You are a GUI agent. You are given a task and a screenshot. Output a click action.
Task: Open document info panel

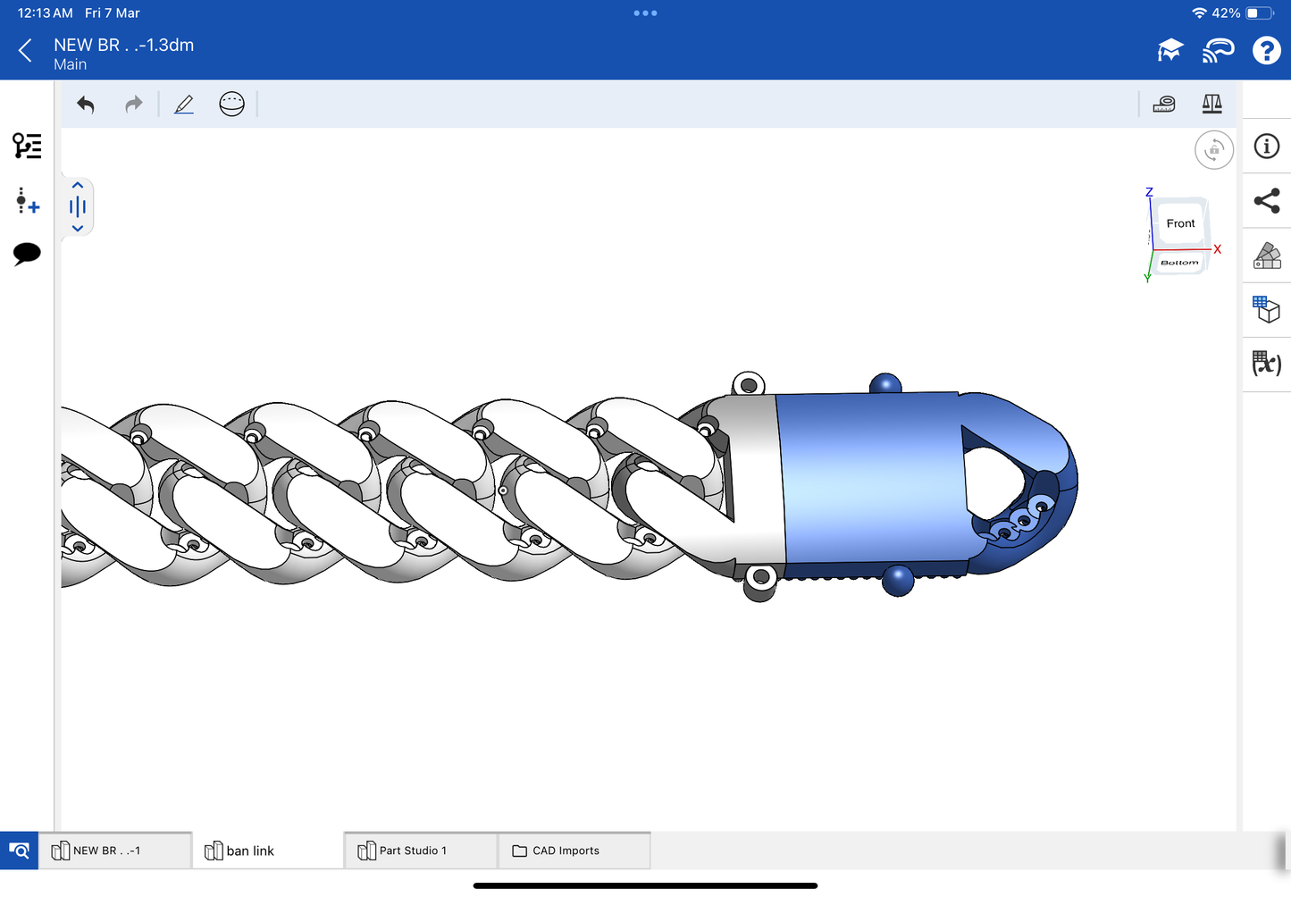(x=1266, y=147)
